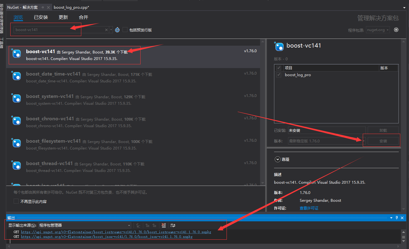409x249 pixels.
Task: Select the boost_date_time-vc141 package icon
Action: tap(16, 76)
